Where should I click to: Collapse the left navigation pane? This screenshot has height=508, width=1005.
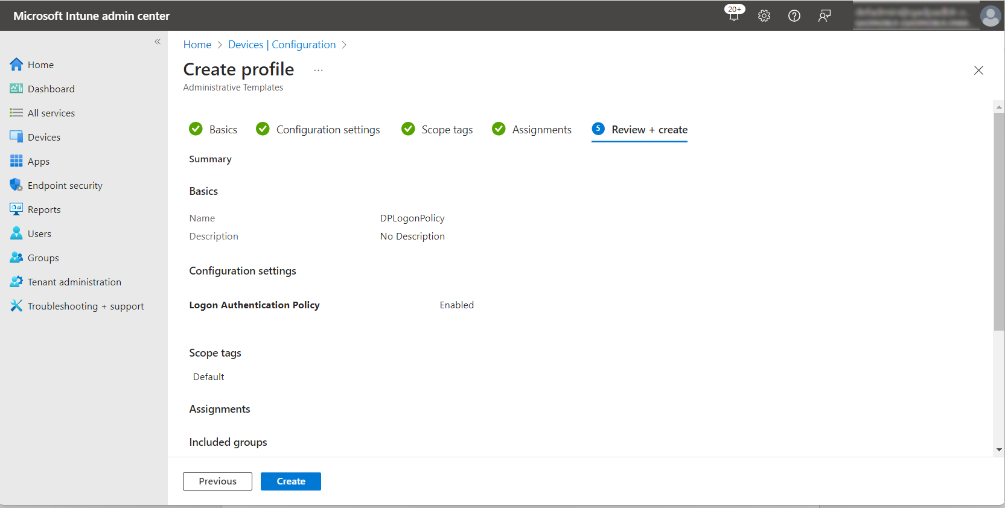(x=158, y=42)
